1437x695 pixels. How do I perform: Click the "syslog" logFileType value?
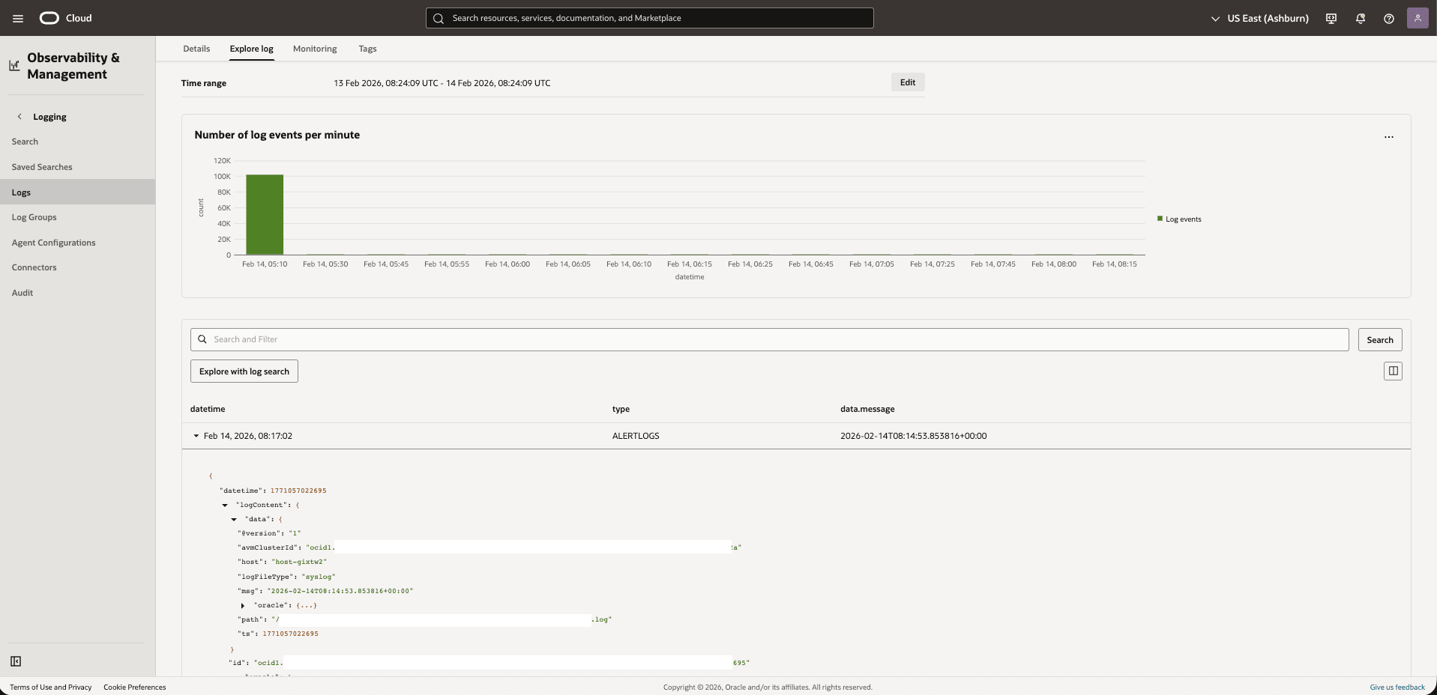point(319,577)
